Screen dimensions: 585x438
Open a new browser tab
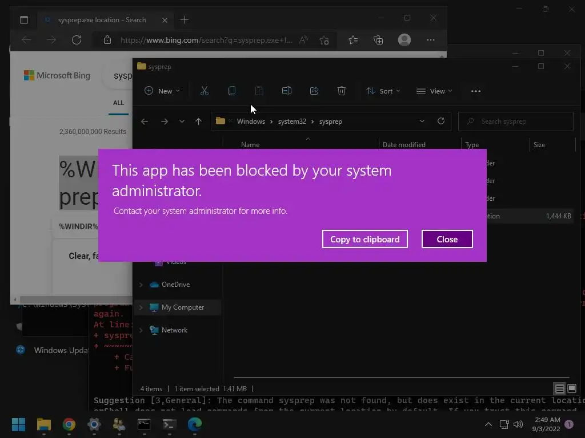pos(185,20)
